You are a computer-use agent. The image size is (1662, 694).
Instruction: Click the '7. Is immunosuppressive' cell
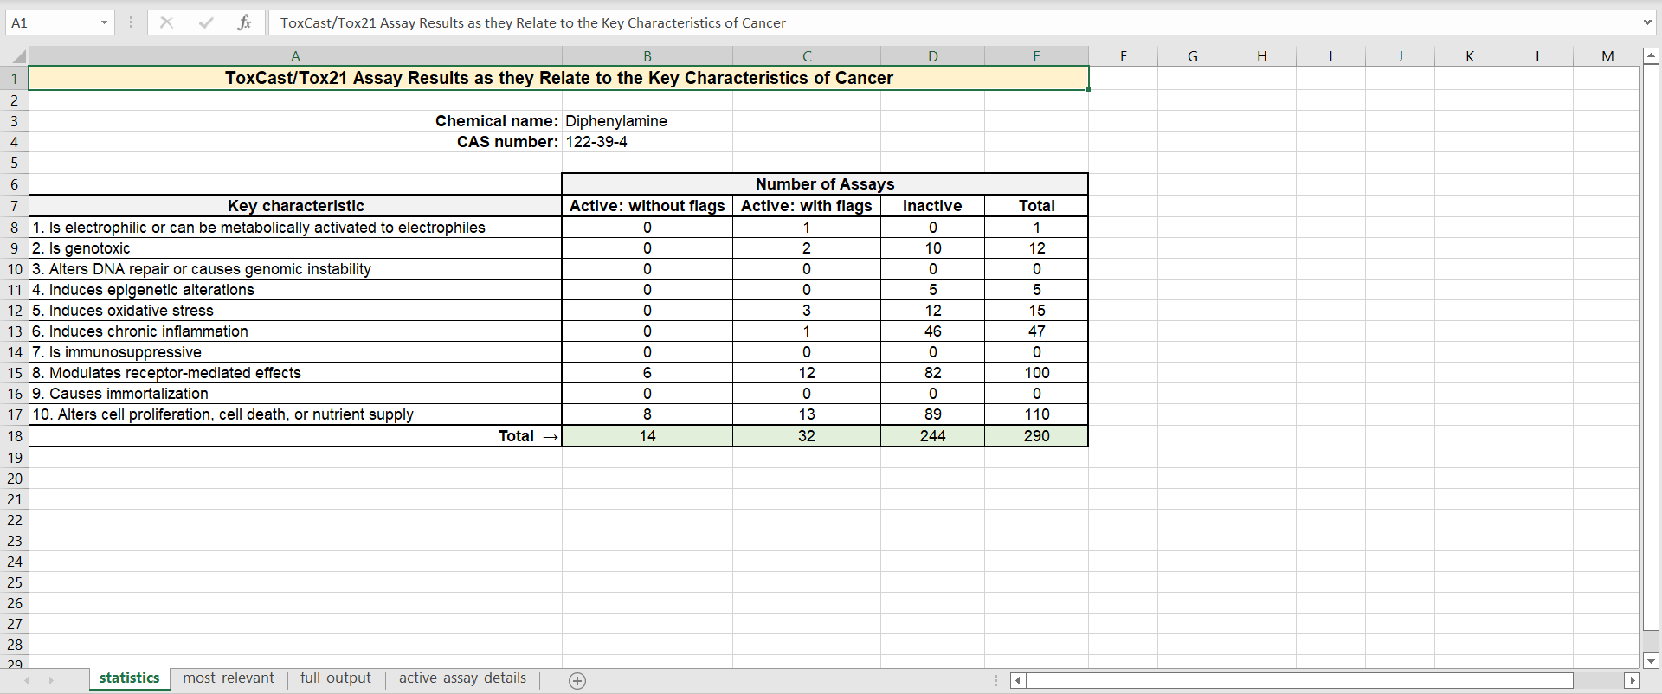coord(295,352)
